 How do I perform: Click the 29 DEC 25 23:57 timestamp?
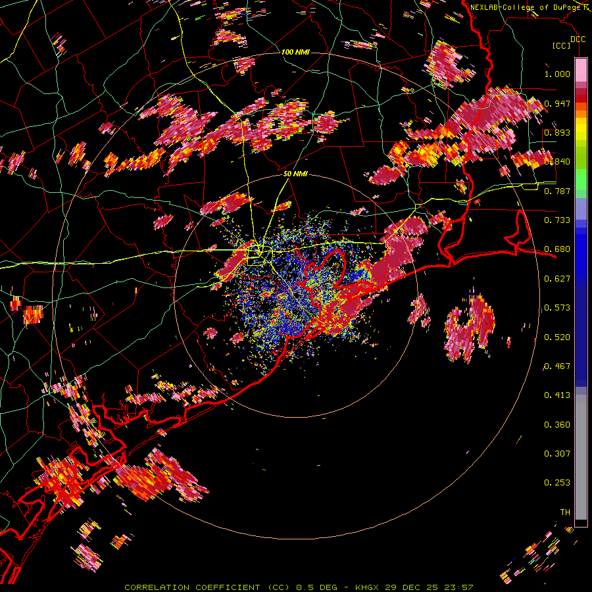click(x=429, y=587)
